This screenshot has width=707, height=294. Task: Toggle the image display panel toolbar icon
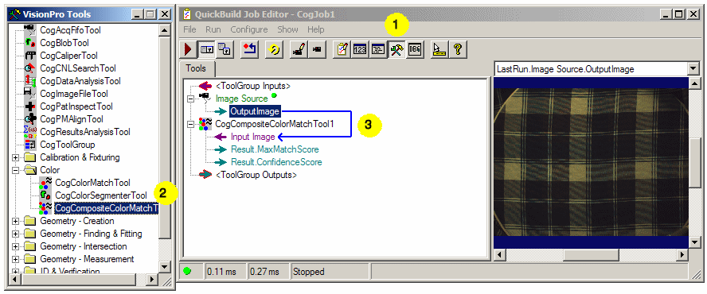pyautogui.click(x=206, y=49)
